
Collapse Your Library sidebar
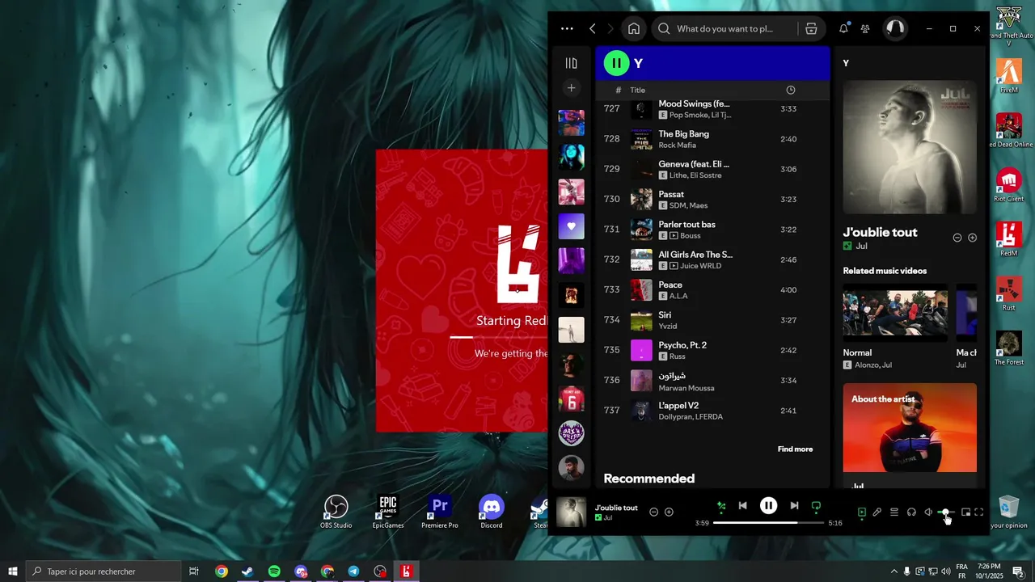point(571,63)
